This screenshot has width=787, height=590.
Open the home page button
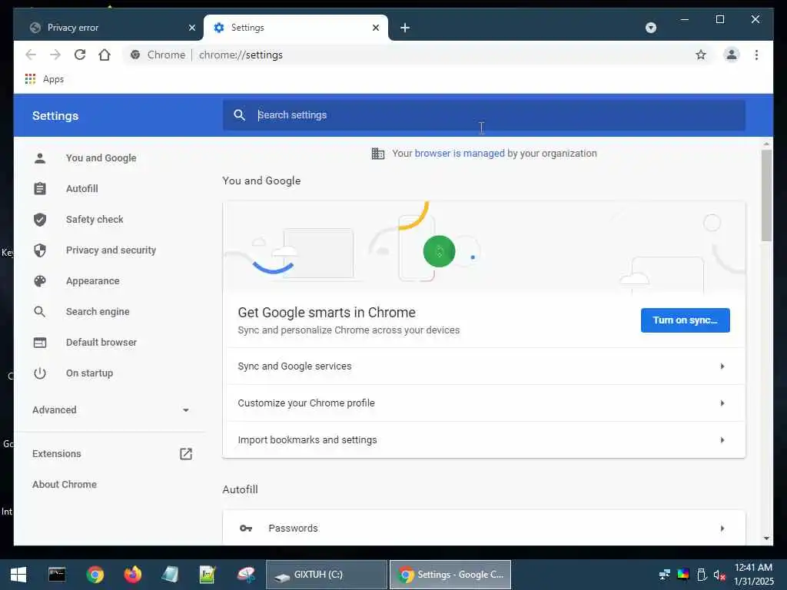point(105,55)
